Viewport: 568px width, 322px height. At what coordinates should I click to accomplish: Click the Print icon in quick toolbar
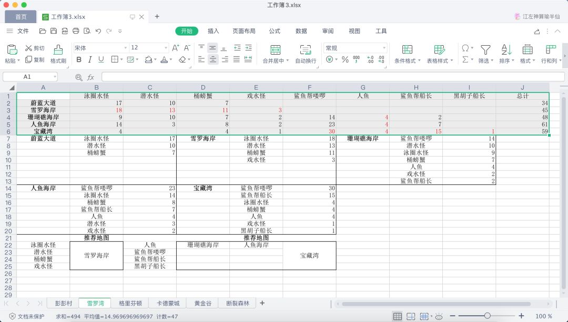click(x=76, y=31)
